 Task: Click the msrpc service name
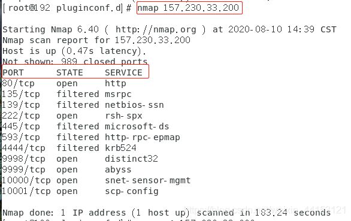118,94
